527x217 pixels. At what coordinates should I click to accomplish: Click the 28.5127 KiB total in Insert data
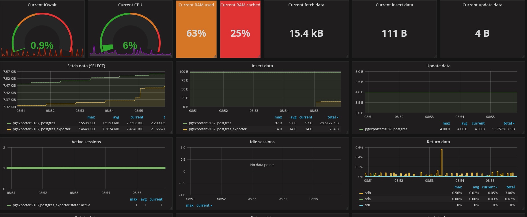coord(329,123)
